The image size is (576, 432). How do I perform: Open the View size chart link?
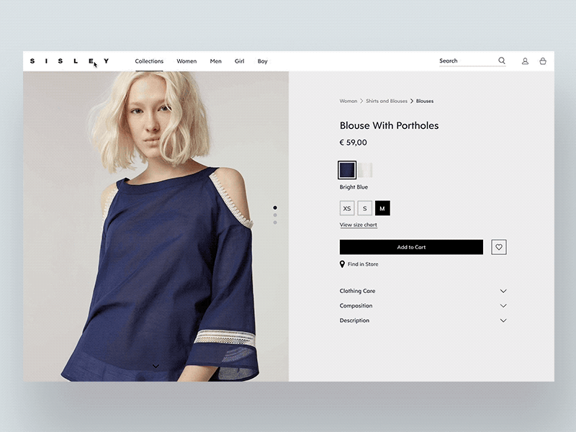click(358, 225)
